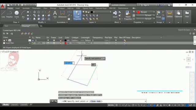The height and width of the screenshot is (110, 196).
Task: Toggle Plot setting for layer 0
Action: tap(116, 40)
